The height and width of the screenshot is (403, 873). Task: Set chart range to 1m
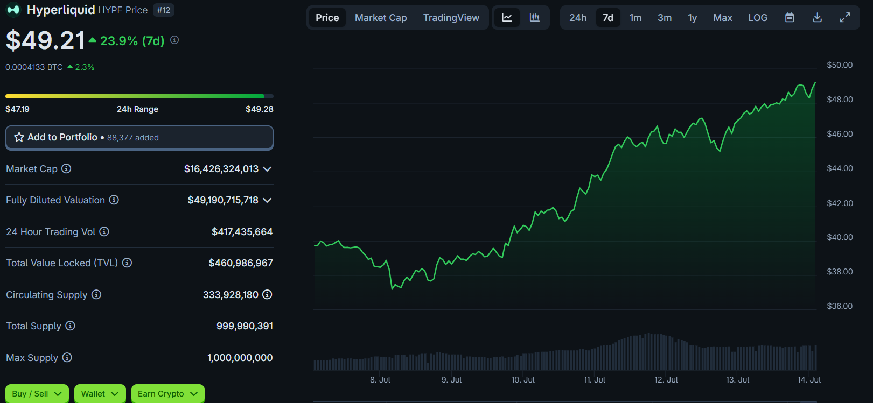(635, 18)
